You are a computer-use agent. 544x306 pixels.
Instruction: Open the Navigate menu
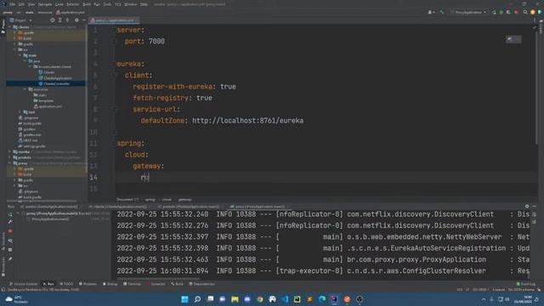coord(45,4)
